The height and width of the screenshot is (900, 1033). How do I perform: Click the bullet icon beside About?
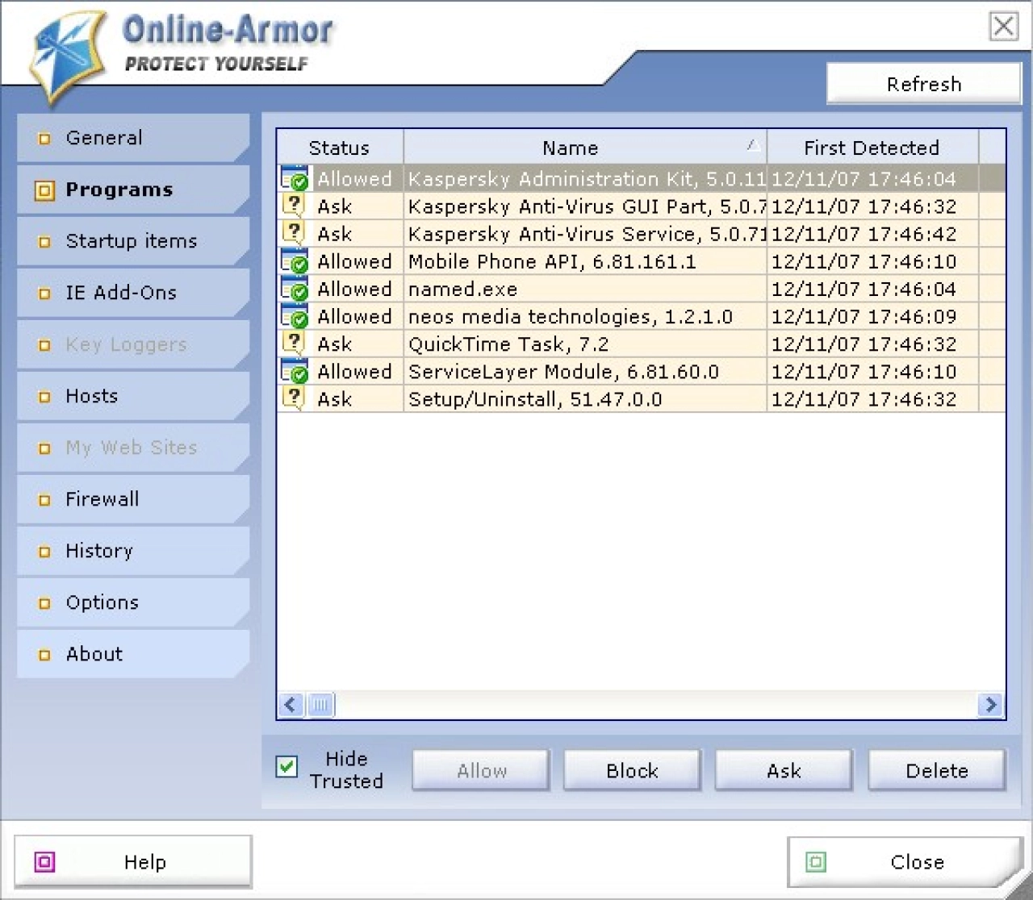[x=44, y=655]
